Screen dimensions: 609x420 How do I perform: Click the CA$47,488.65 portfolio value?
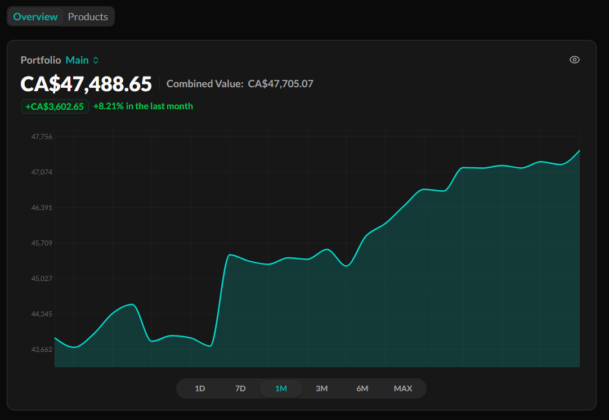[86, 84]
